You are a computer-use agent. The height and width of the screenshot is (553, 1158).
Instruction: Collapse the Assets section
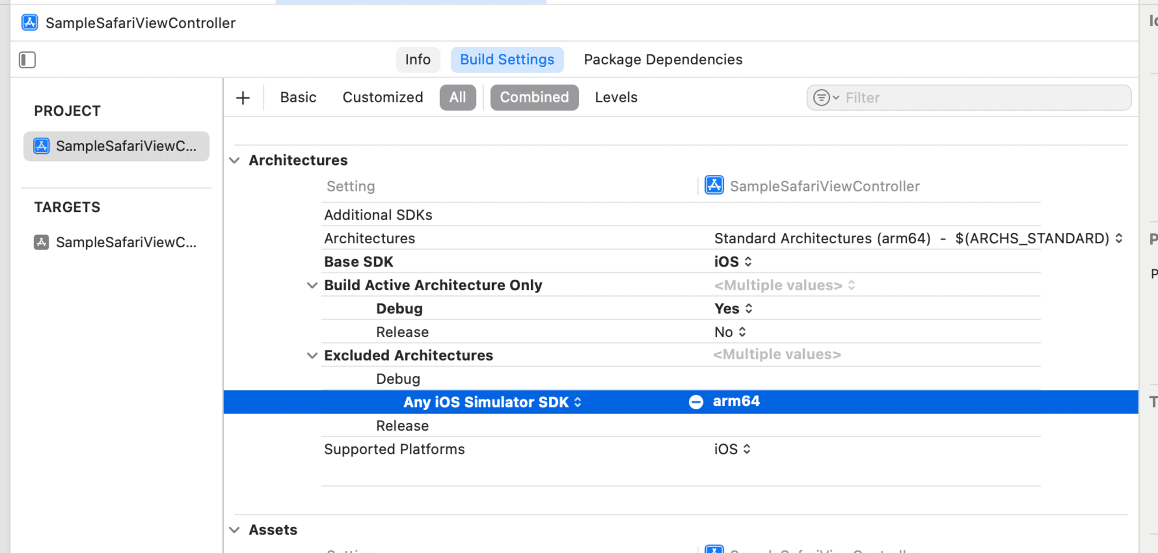234,530
